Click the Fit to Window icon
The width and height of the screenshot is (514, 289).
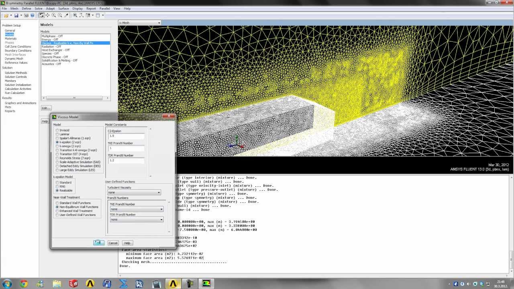click(75, 15)
